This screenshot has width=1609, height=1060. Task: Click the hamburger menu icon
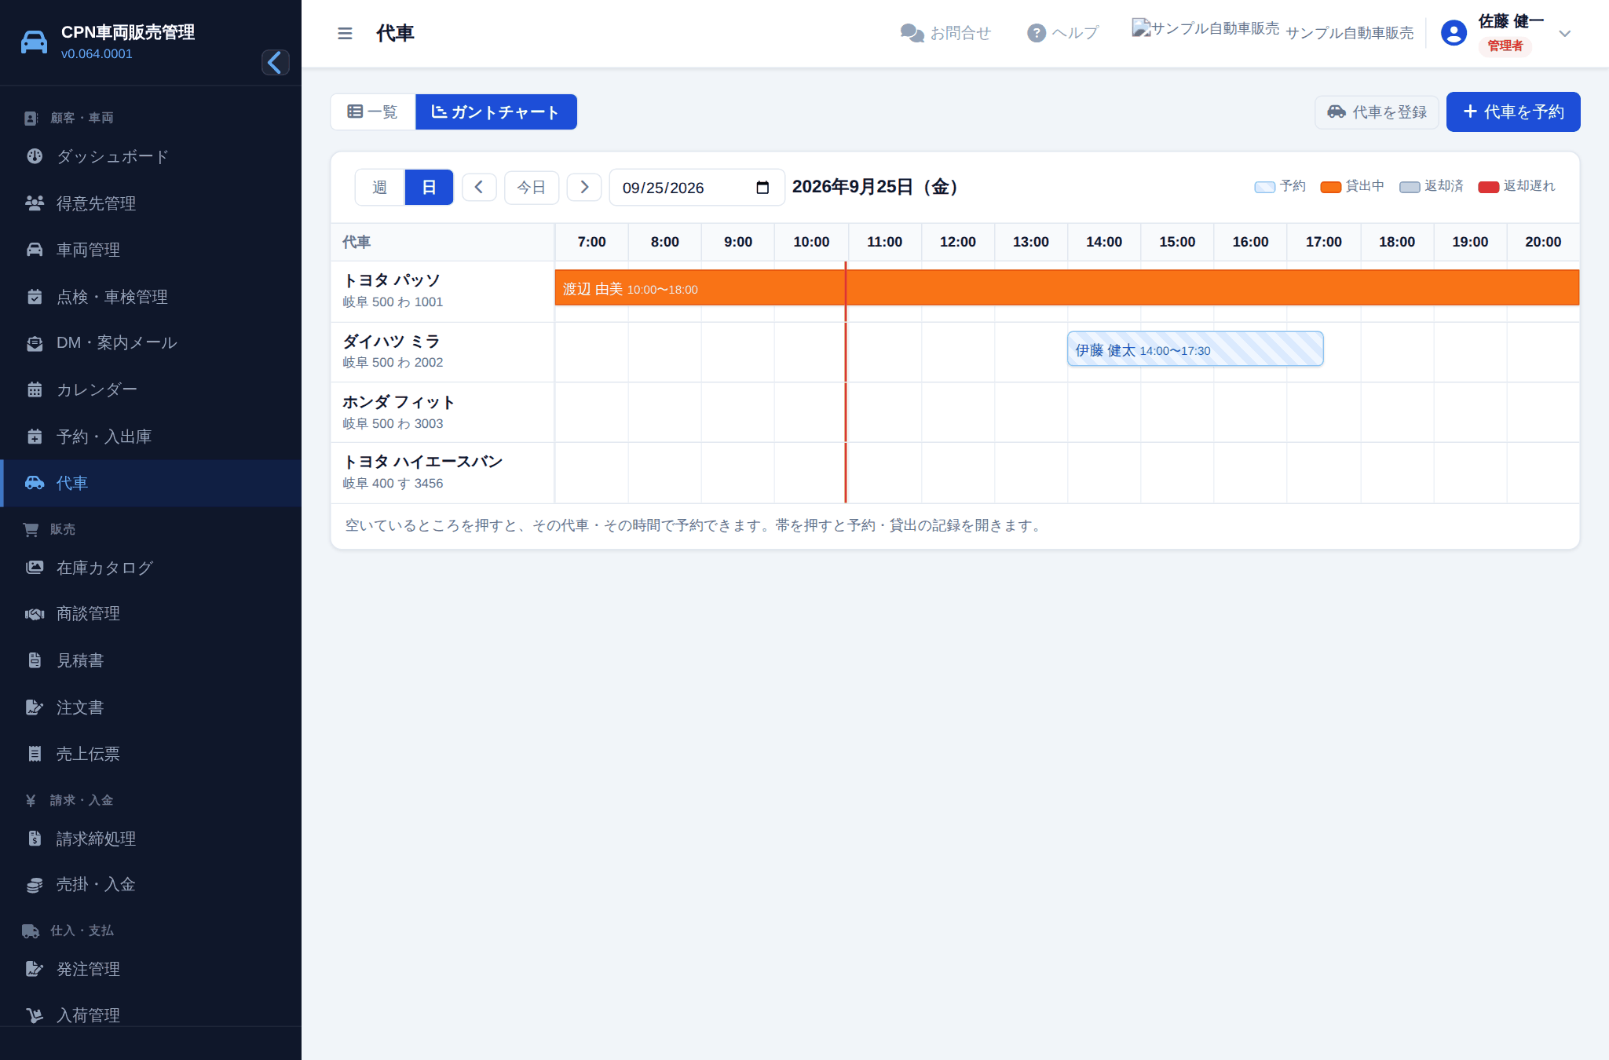click(345, 33)
